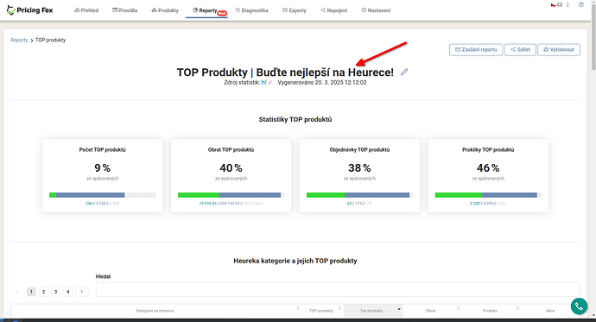Click the Heureka kategorie a jejich TOP produkty heading
This screenshot has height=322, width=596.
point(295,261)
